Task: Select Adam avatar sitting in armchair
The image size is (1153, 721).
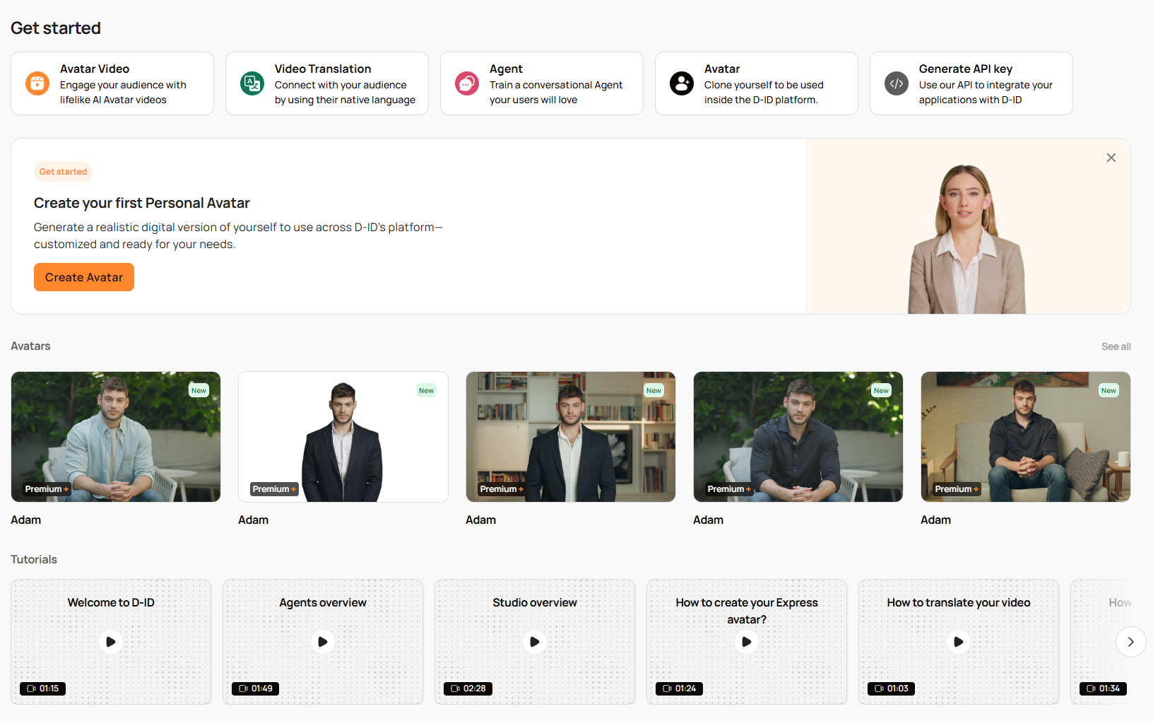Action: tap(1026, 437)
